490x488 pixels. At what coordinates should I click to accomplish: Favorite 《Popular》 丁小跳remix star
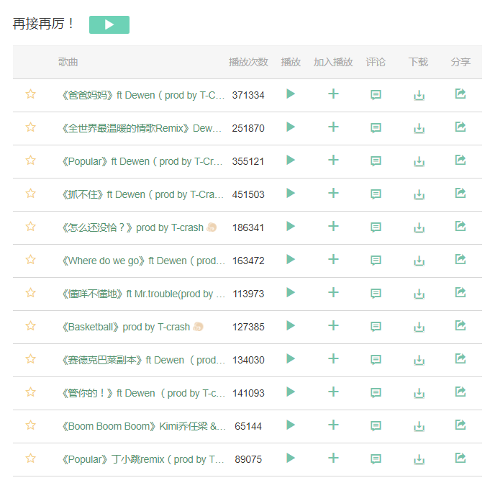[31, 458]
